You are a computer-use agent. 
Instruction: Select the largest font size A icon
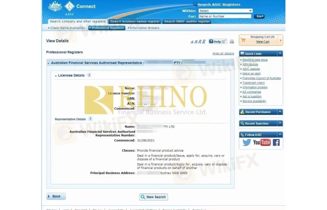pos(204,42)
